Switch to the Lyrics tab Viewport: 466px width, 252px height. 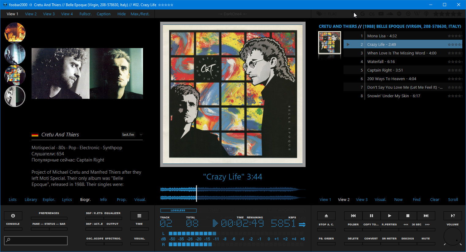tap(67, 200)
